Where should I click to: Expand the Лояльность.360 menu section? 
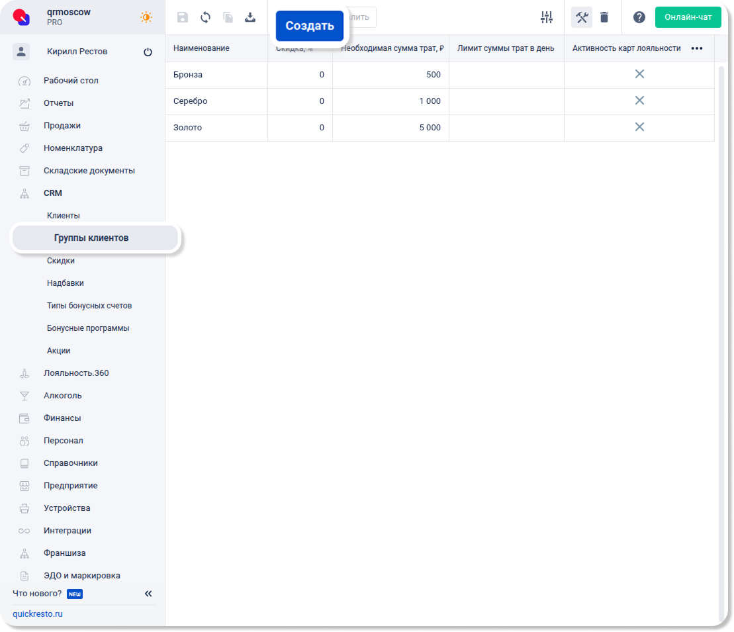click(76, 373)
